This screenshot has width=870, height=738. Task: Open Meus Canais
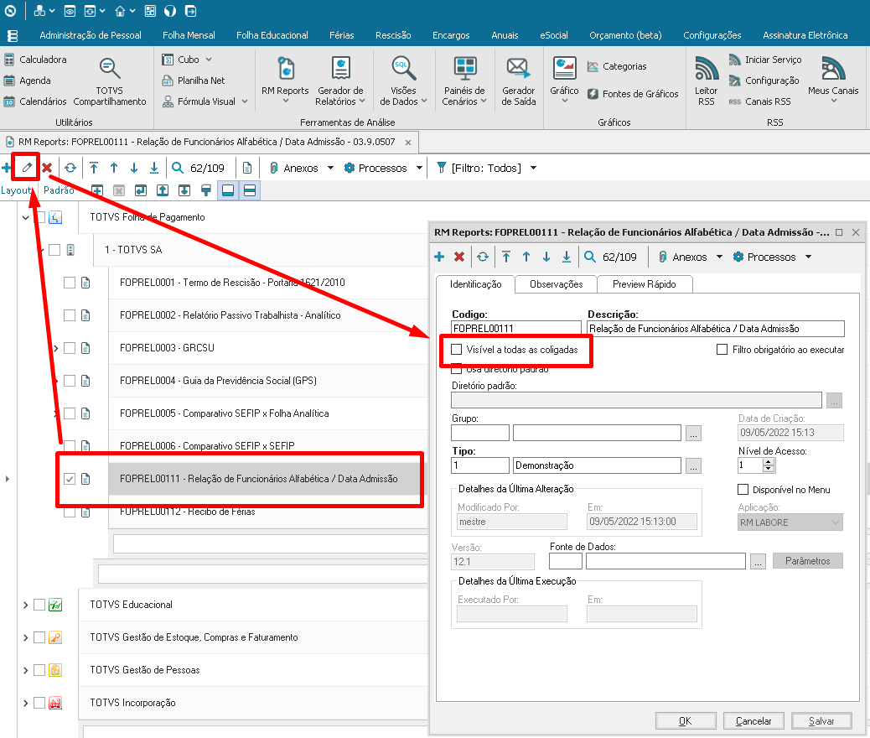(x=833, y=80)
